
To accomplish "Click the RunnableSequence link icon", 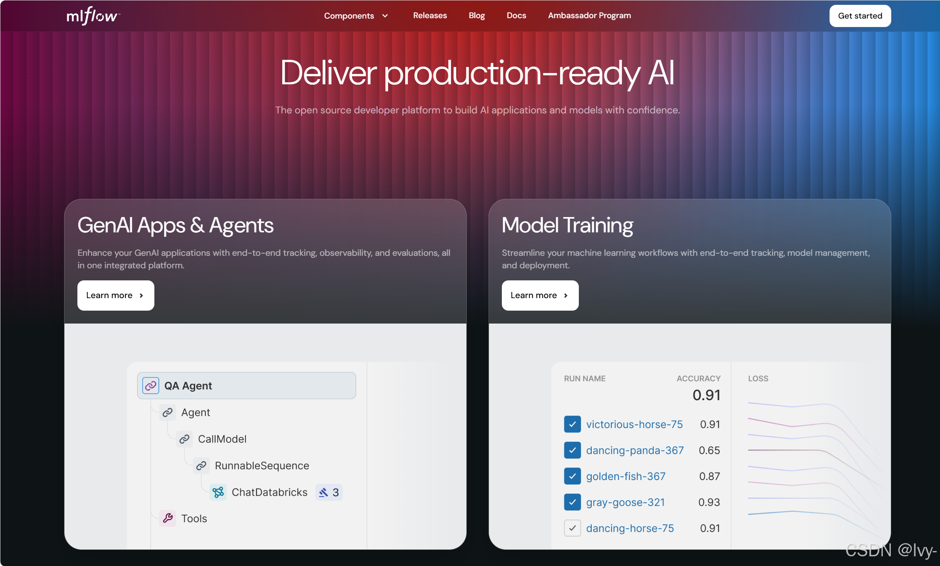I will 202,466.
